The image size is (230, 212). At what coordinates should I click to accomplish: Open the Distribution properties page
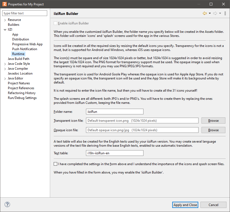[x=21, y=39]
